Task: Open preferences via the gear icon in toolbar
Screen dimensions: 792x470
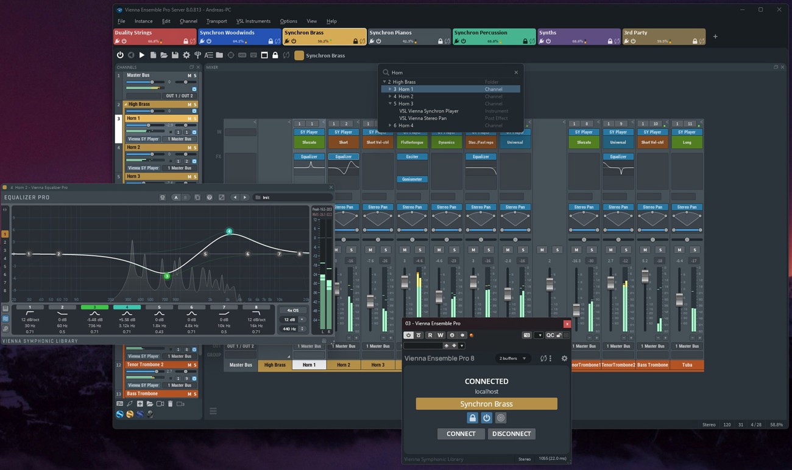Action: [x=186, y=55]
